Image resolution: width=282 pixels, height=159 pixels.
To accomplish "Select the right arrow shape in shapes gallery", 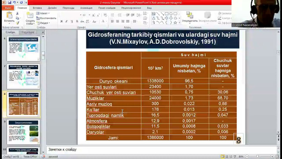I will click(x=167, y=18).
